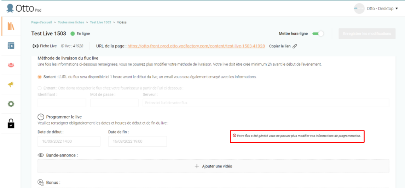This screenshot has width=405, height=188.
Task: Click the live broadcast icon beside Fiche Live
Action: point(35,46)
